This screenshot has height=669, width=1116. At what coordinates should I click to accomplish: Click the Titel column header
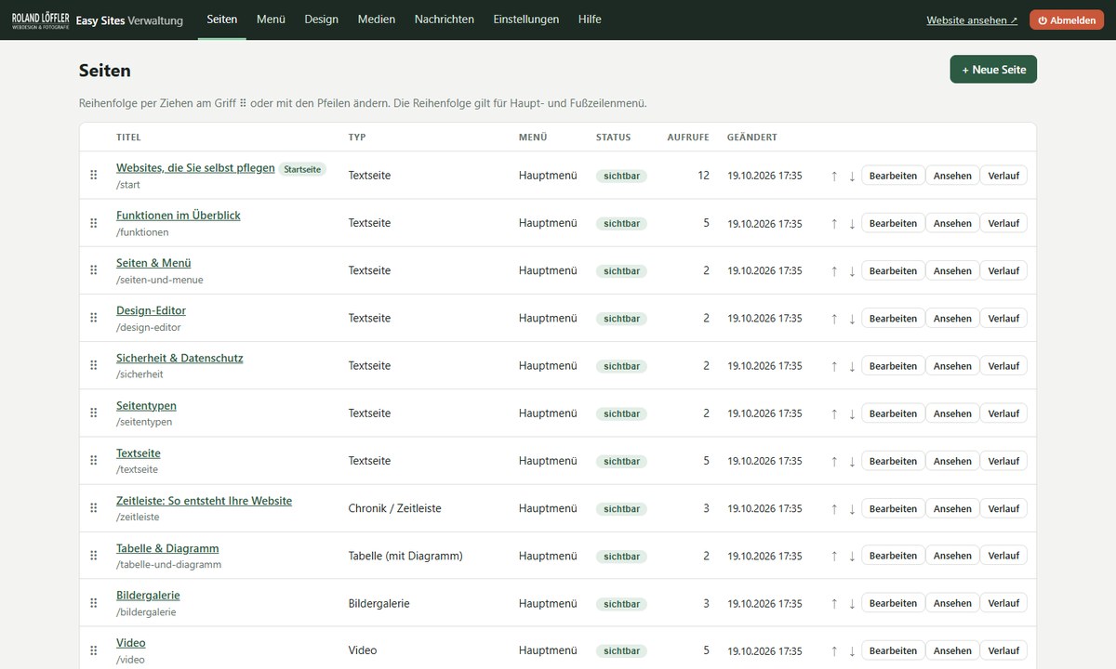[x=128, y=138]
